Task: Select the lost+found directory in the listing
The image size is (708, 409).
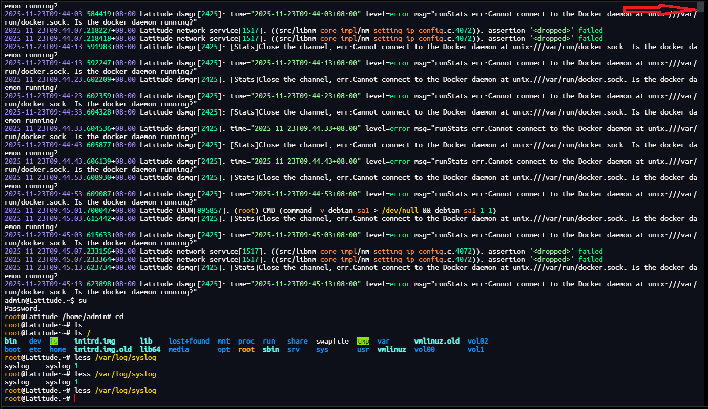Action: coord(189,341)
